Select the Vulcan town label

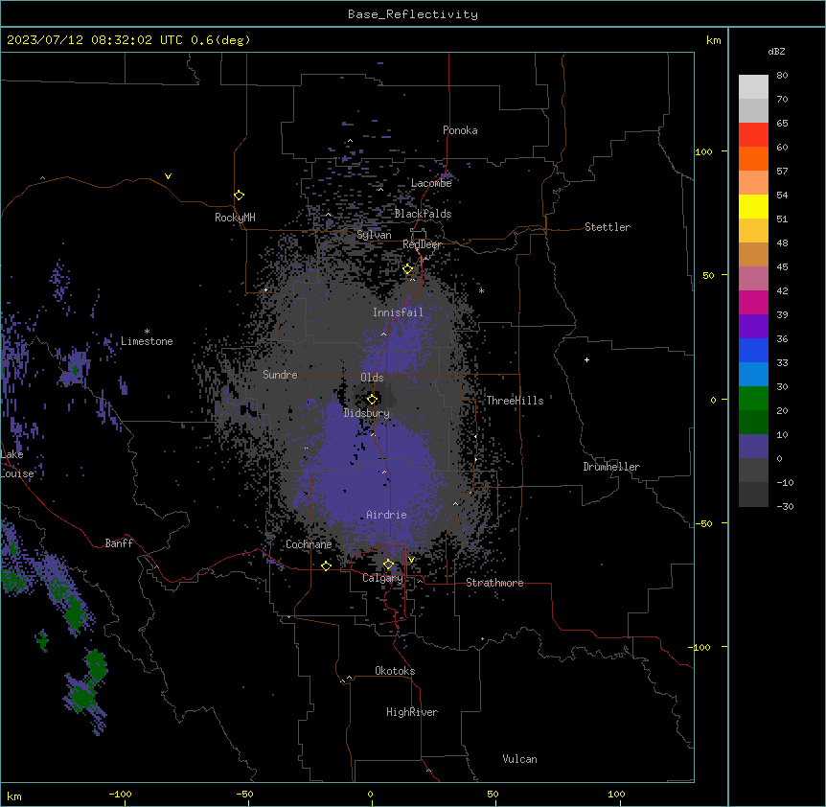(x=520, y=759)
